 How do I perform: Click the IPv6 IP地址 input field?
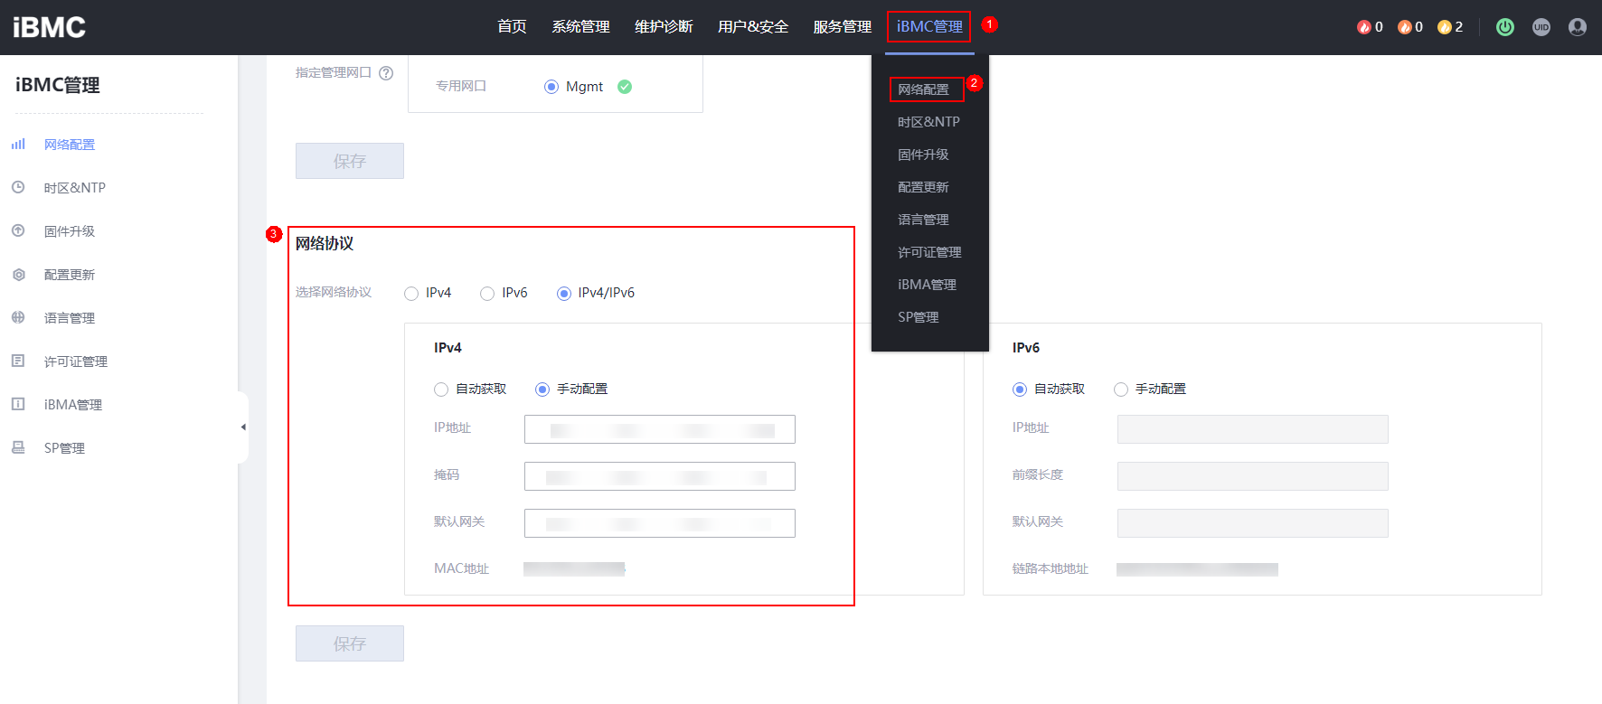point(1253,429)
